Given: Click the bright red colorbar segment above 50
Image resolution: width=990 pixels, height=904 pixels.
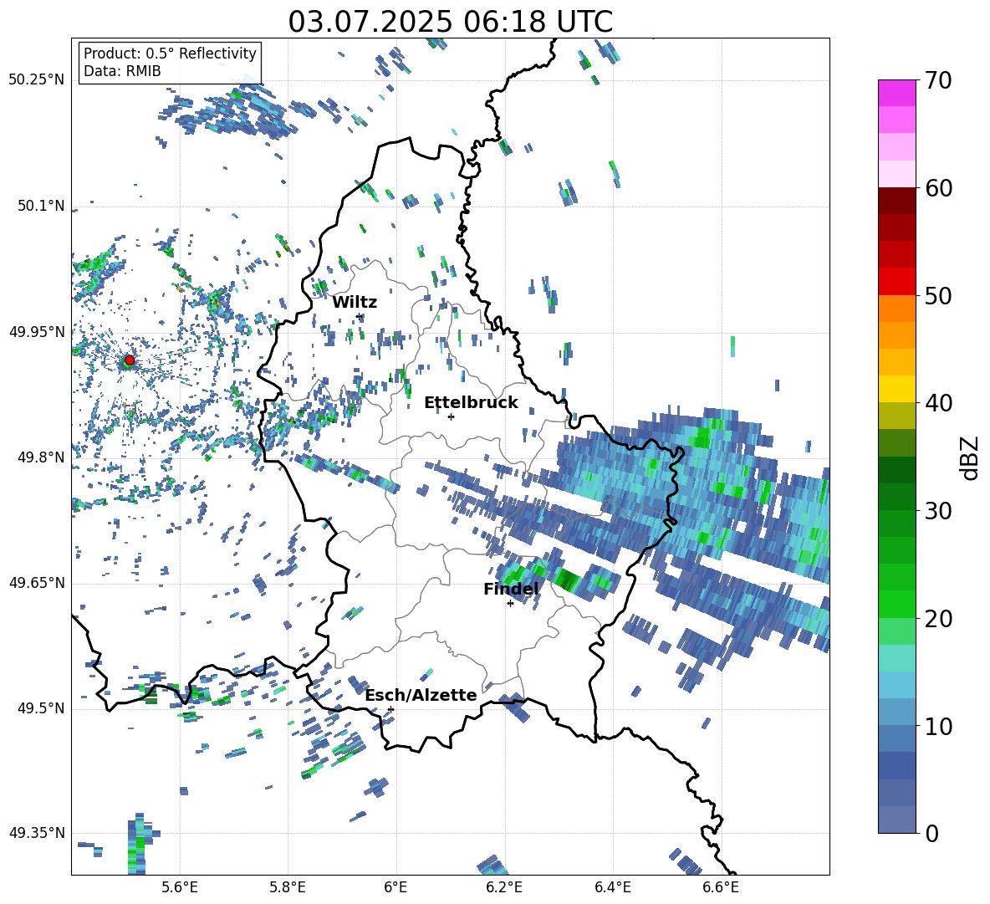Looking at the screenshot, I should [896, 282].
